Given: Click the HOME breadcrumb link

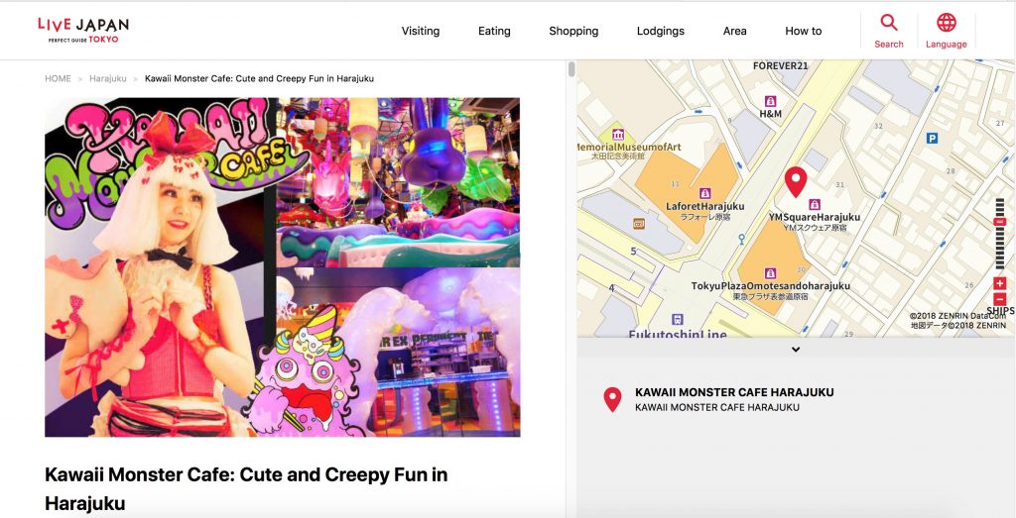Looking at the screenshot, I should 58,78.
